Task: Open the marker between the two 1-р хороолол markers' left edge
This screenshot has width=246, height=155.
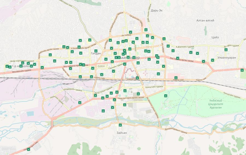Action: pos(10,67)
